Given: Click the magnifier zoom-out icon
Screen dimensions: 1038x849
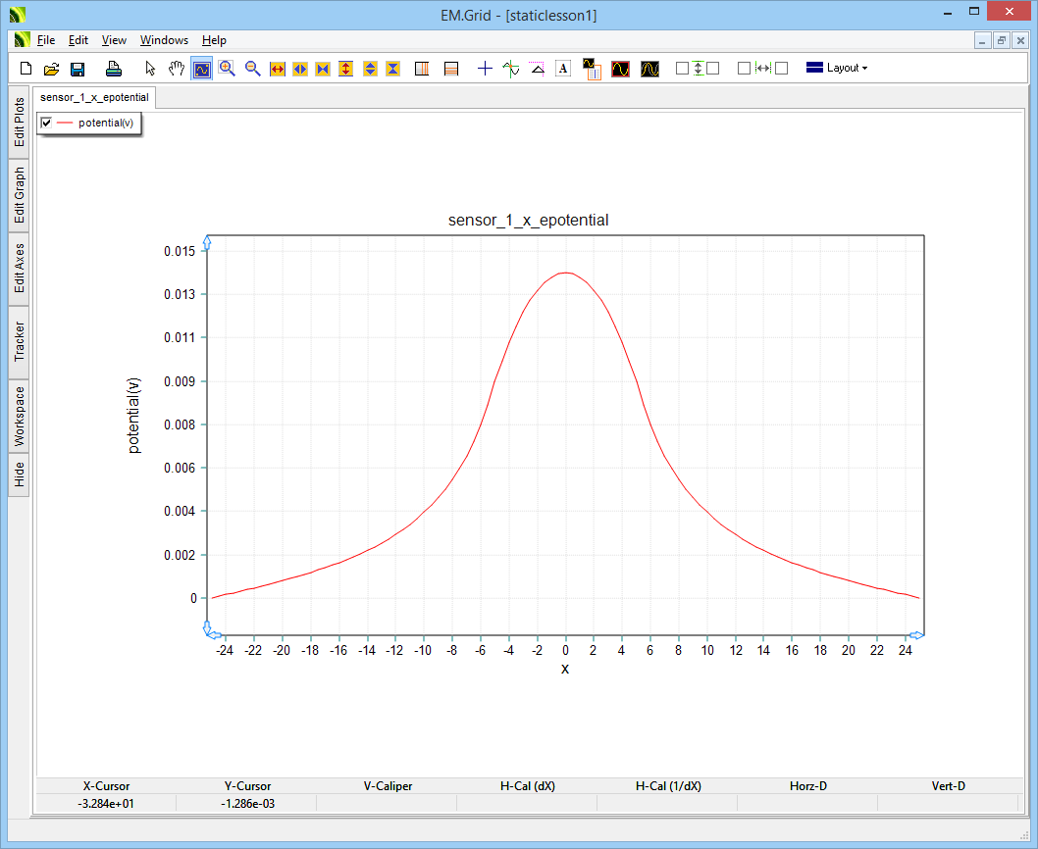Looking at the screenshot, I should pos(252,69).
